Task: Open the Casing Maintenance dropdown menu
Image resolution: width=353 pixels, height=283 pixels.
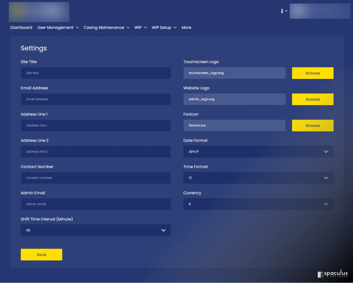Action: tap(106, 27)
